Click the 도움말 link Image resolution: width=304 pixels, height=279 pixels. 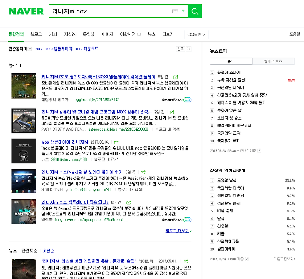coord(295,34)
